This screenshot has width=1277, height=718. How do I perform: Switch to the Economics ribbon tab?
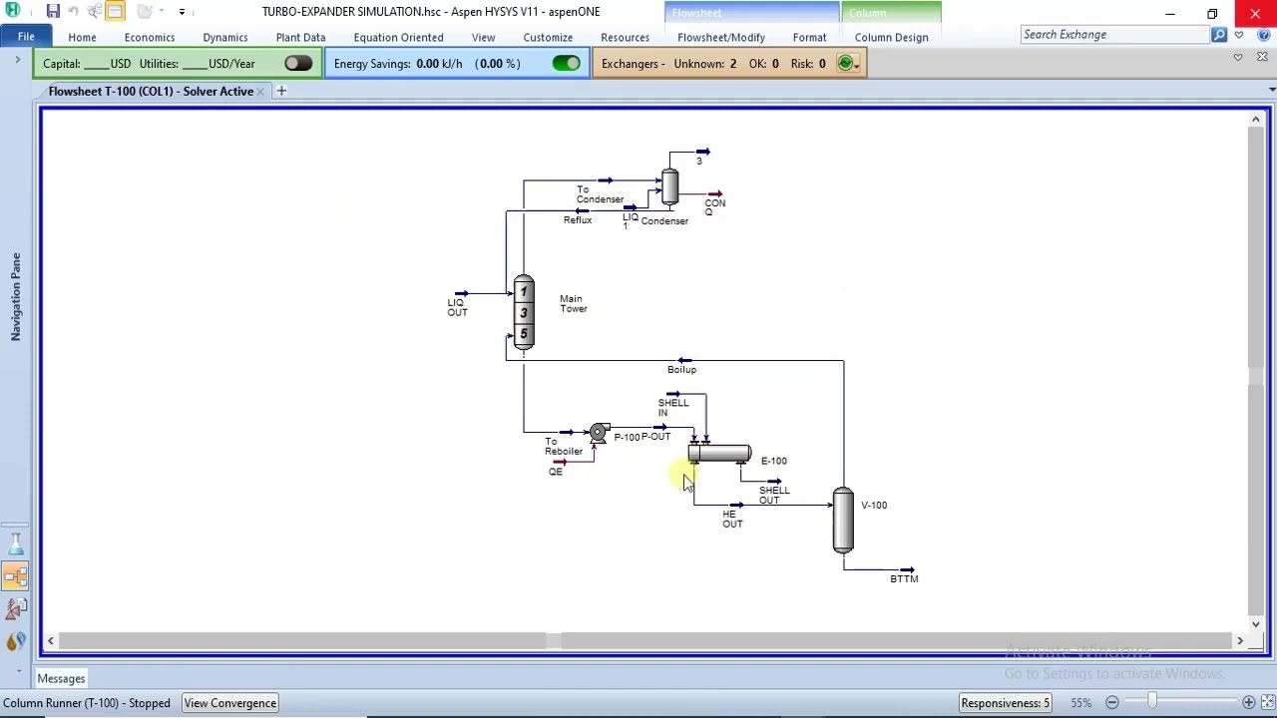coord(150,37)
